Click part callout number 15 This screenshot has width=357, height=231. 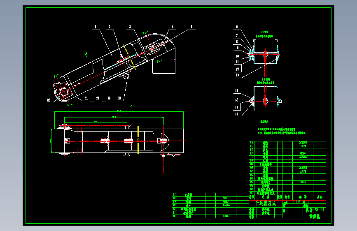[237, 108]
